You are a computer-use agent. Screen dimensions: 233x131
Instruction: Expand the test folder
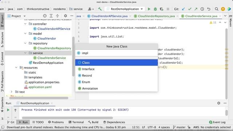12,92
